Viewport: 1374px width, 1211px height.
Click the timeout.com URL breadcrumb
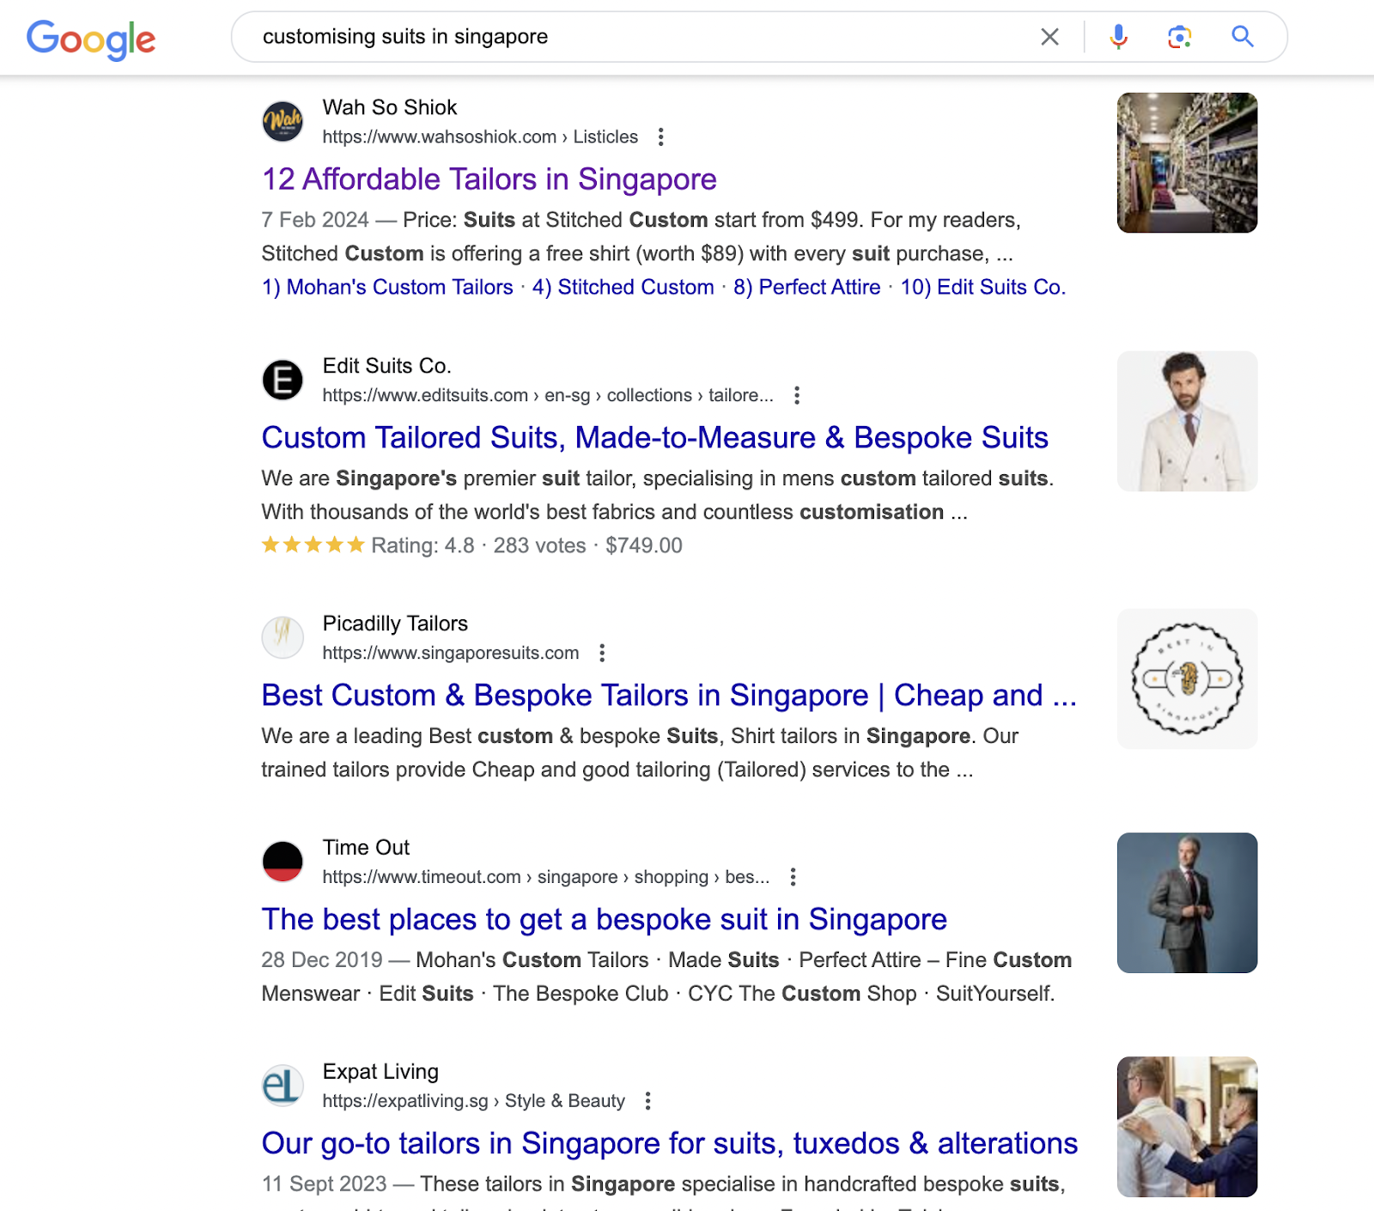click(x=545, y=877)
